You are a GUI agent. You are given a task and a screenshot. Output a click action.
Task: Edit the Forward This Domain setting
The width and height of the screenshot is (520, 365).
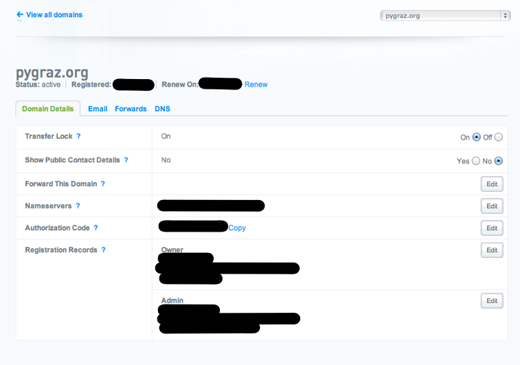[x=492, y=184]
